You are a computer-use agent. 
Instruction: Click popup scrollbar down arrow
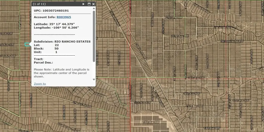tap(94, 79)
